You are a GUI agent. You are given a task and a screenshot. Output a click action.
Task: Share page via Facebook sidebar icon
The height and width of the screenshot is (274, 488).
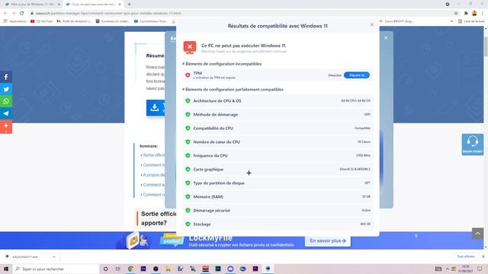[6, 77]
